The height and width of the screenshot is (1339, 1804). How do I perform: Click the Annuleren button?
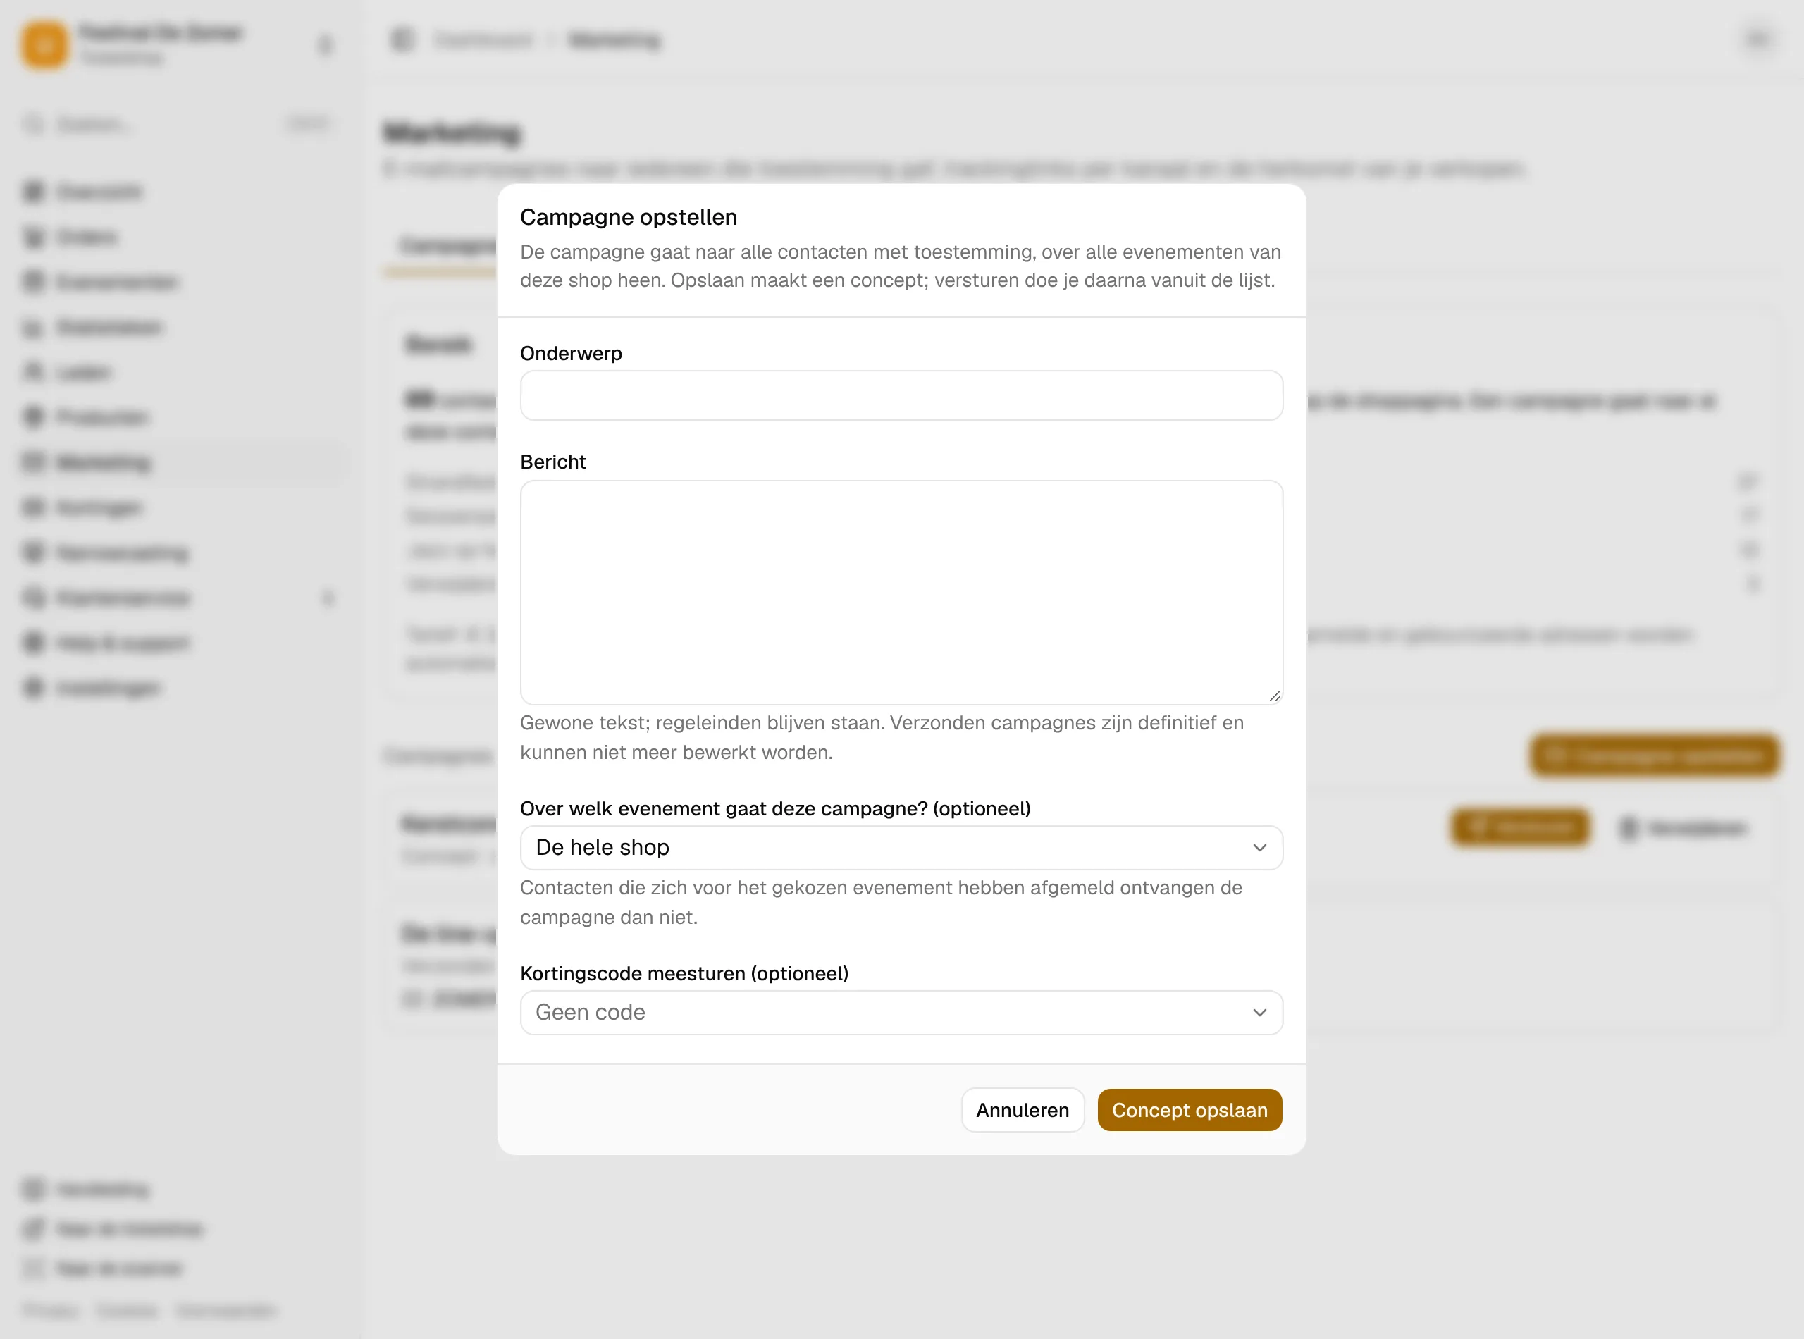tap(1022, 1110)
